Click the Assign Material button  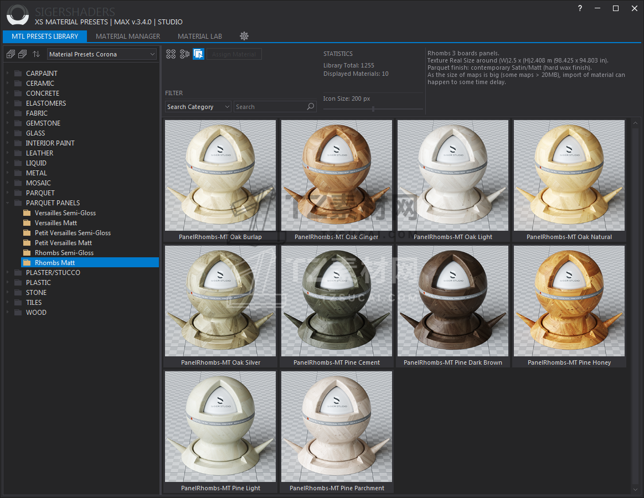[x=234, y=54]
